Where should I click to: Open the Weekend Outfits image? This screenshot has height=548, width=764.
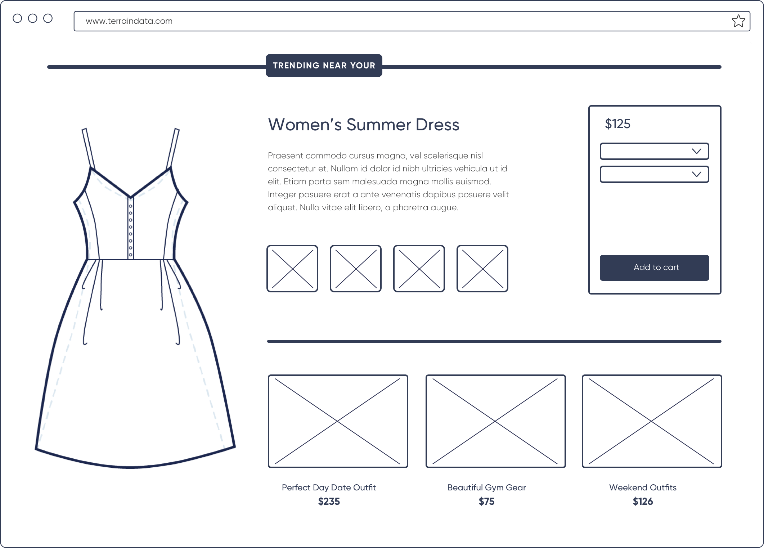(x=652, y=421)
